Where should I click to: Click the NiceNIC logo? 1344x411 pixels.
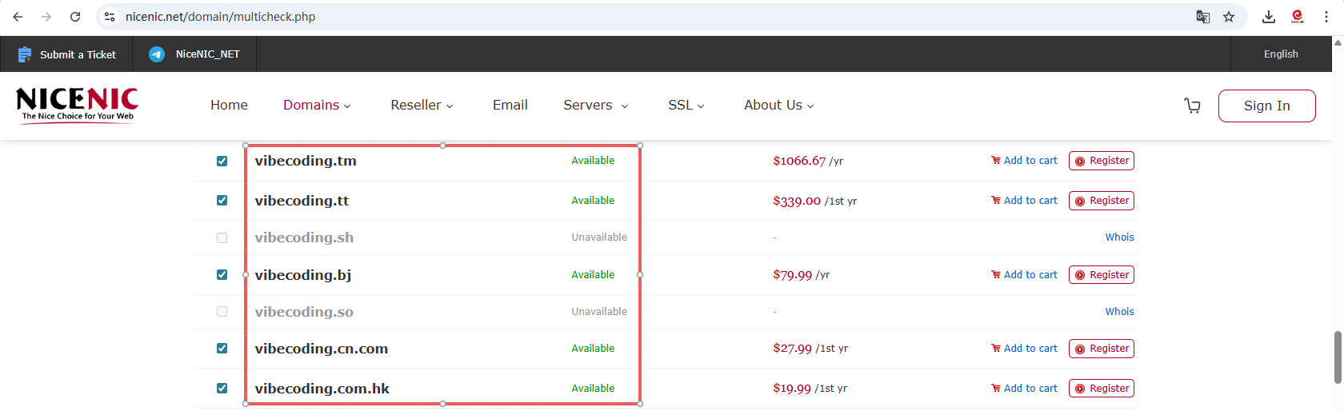[x=77, y=105]
